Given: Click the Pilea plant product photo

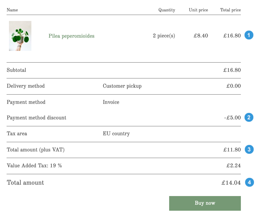Looking at the screenshot, I should 20,36.
